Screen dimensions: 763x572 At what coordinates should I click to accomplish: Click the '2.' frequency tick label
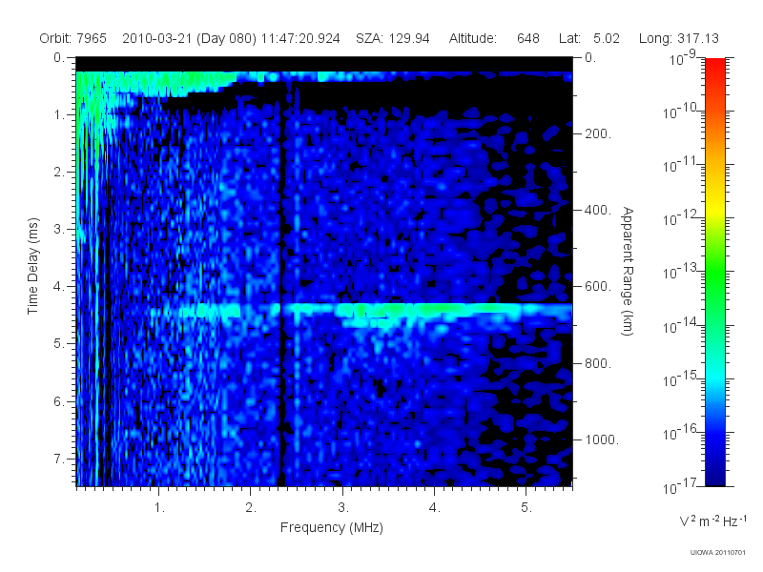click(x=251, y=507)
